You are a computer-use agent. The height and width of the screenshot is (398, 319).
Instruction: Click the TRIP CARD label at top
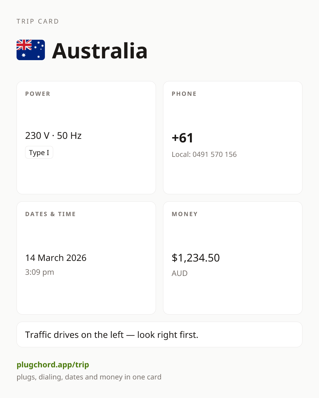coord(38,22)
